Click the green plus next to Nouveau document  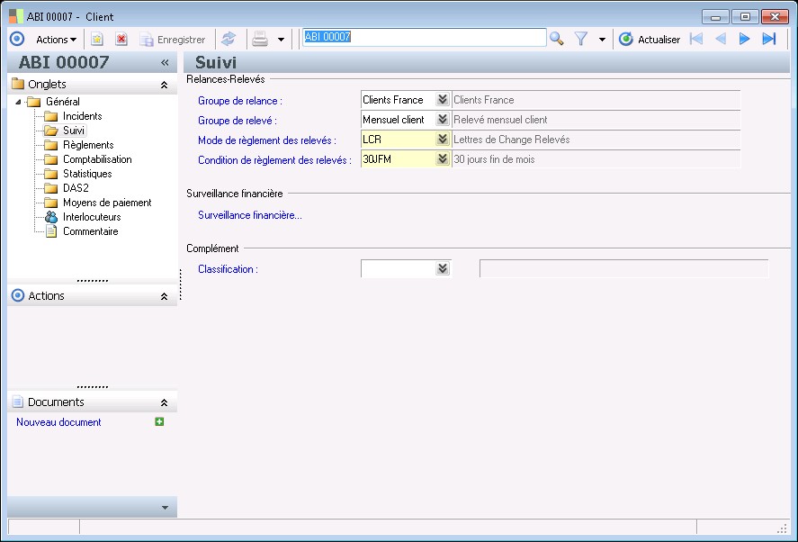click(159, 421)
